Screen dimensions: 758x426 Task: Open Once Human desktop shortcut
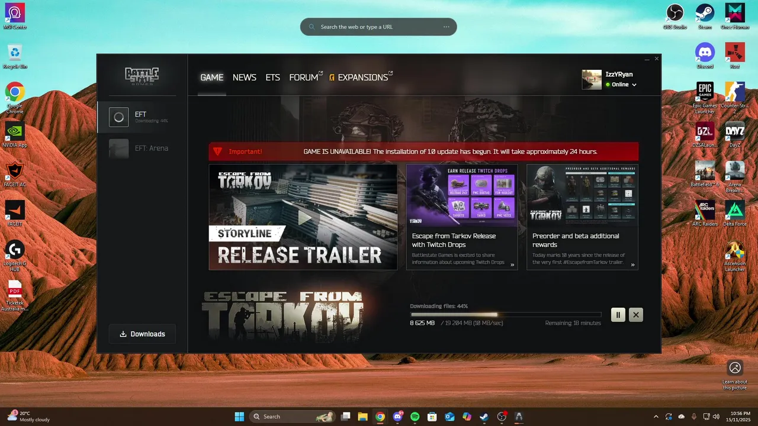[x=735, y=17]
